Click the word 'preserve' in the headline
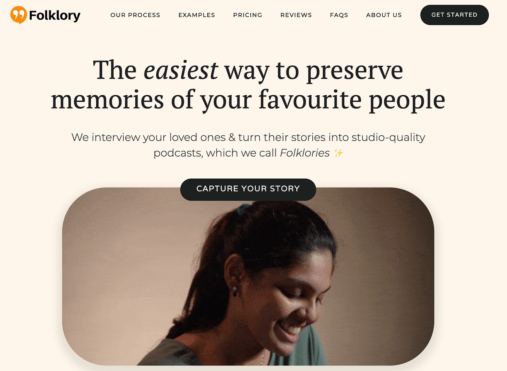Image resolution: width=507 pixels, height=371 pixels. pos(354,71)
